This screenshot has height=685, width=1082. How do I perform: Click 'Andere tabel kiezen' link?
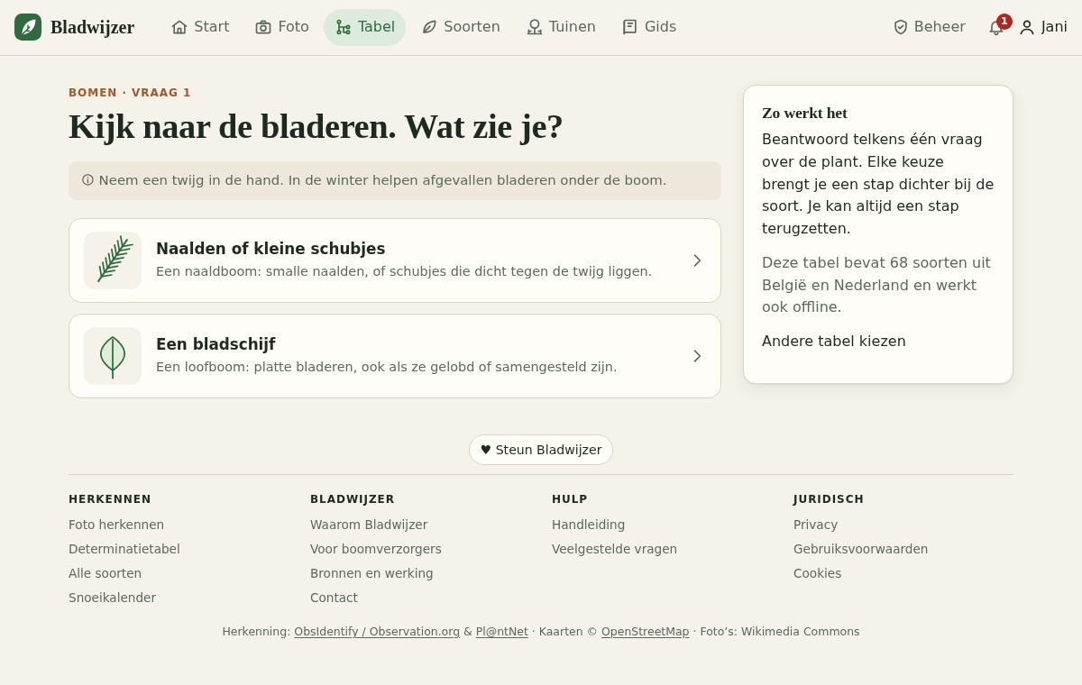[834, 341]
